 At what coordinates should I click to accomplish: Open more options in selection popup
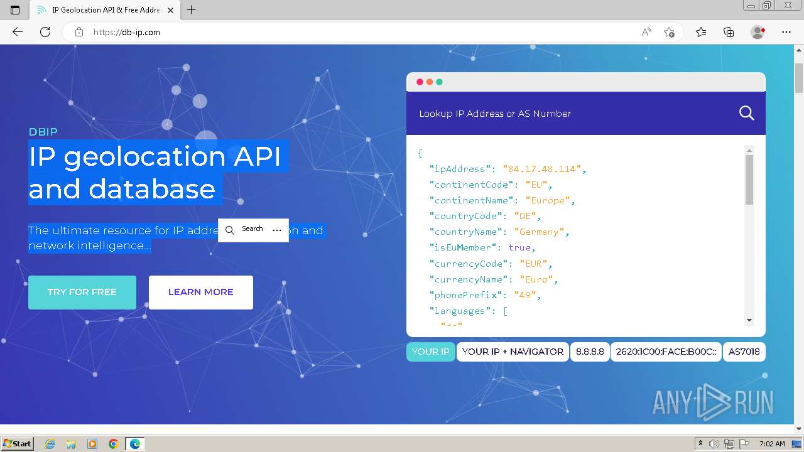click(277, 230)
